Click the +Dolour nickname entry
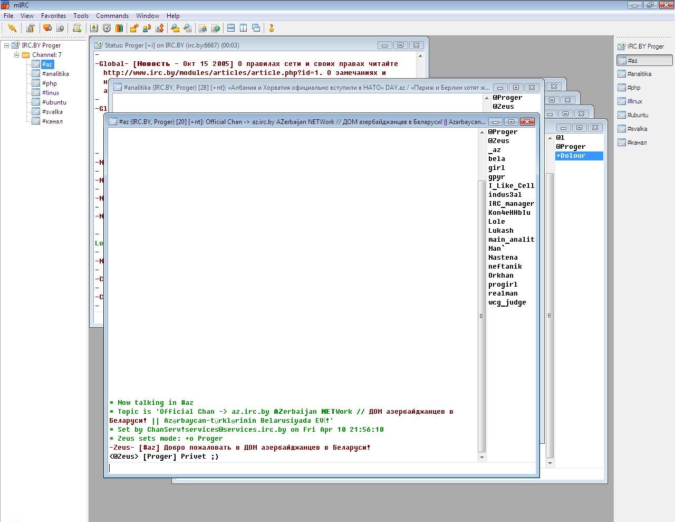Screen dimensions: 675x522 coord(571,156)
